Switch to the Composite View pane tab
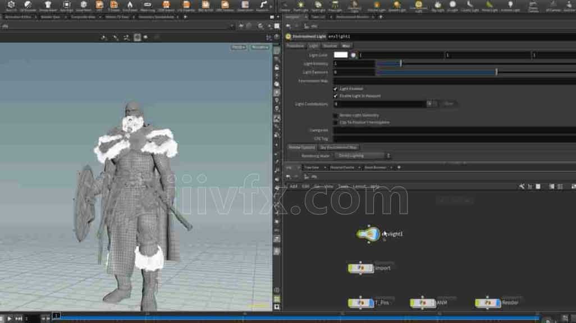This screenshot has height=323, width=576. (84, 17)
